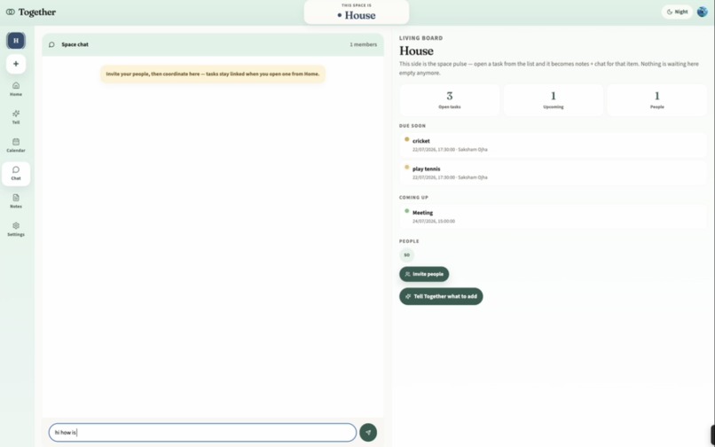Open Home in the sidebar
The image size is (715, 447).
16,89
